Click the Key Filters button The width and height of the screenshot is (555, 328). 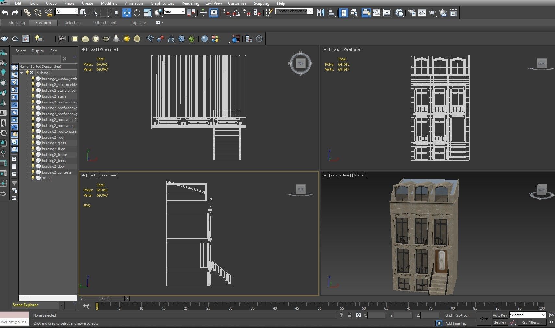click(531, 322)
